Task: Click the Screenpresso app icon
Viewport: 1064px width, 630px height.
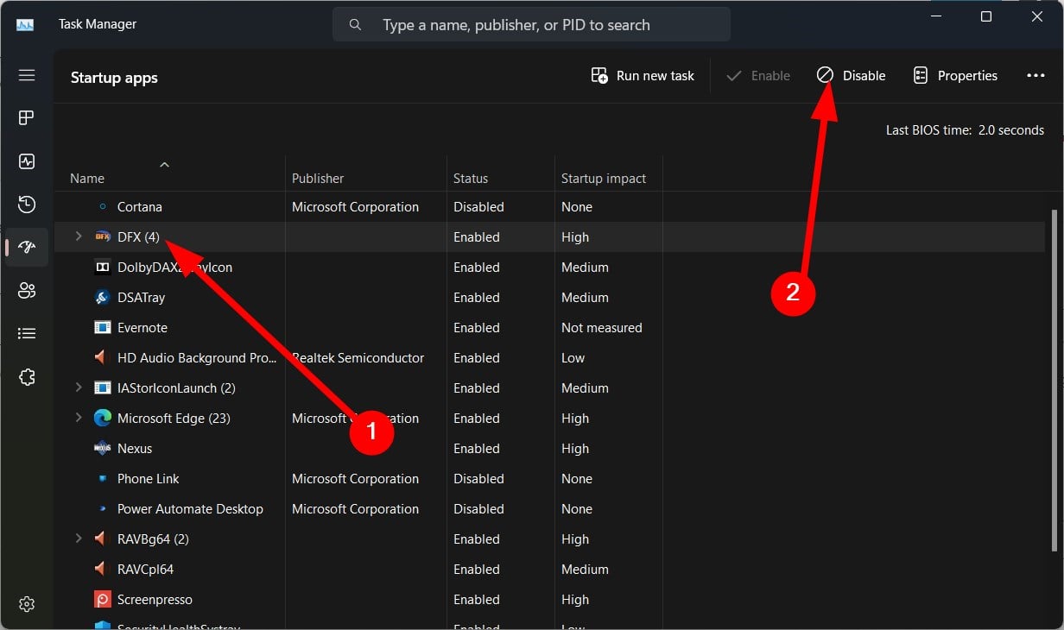Action: [x=103, y=600]
